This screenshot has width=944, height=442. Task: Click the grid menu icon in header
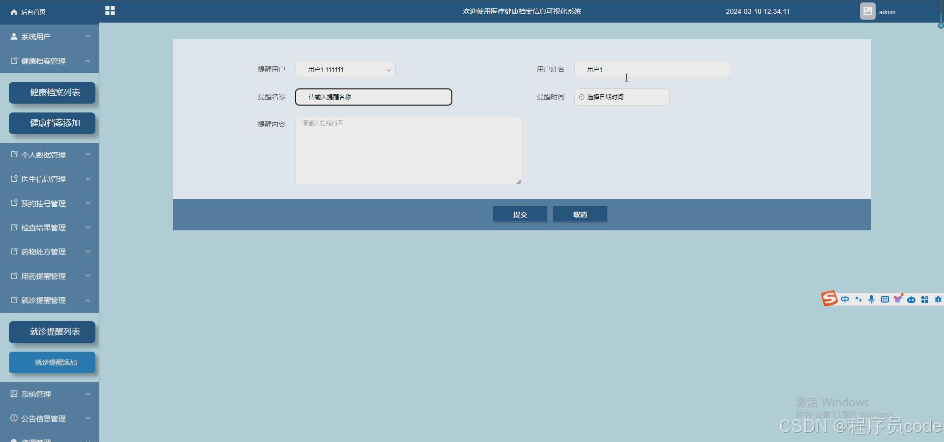pyautogui.click(x=110, y=11)
